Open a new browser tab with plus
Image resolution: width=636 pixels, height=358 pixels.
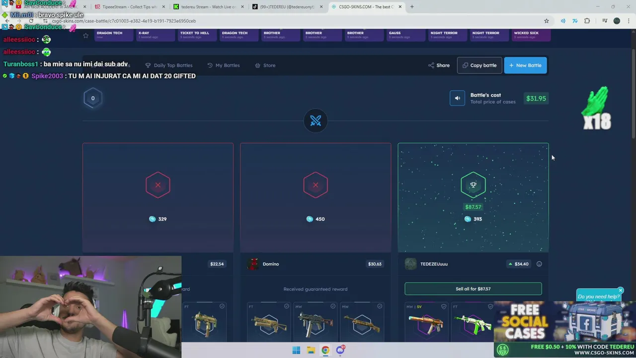click(x=412, y=6)
